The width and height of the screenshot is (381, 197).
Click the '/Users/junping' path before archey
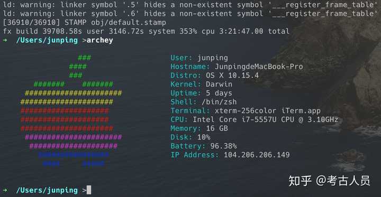(x=47, y=40)
